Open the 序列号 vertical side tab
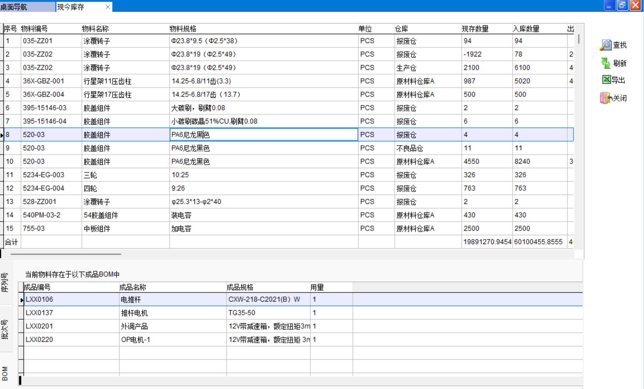 pyautogui.click(x=5, y=282)
